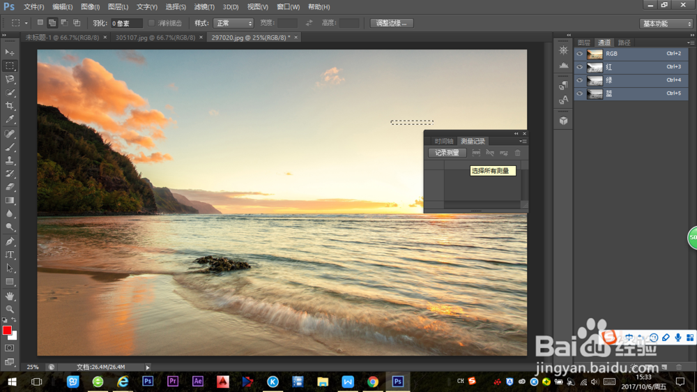Image resolution: width=697 pixels, height=392 pixels.
Task: Select the Rectangular Marquee tool
Action: coord(9,66)
